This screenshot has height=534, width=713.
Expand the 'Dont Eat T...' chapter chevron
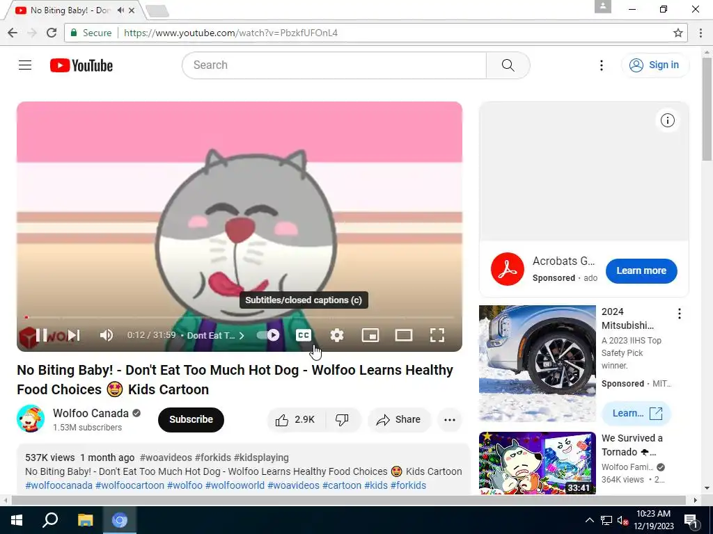point(242,336)
